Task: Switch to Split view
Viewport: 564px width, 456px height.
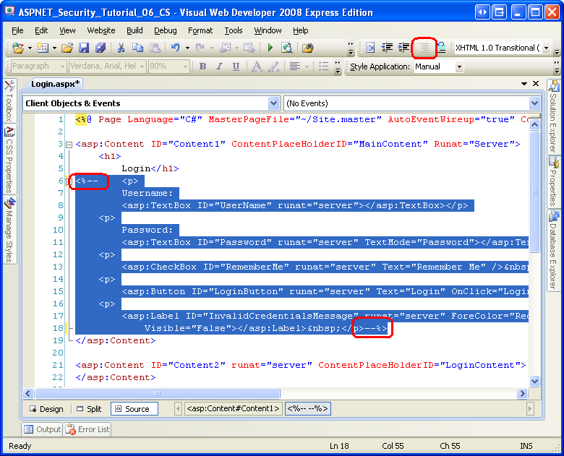Action: pyautogui.click(x=89, y=409)
